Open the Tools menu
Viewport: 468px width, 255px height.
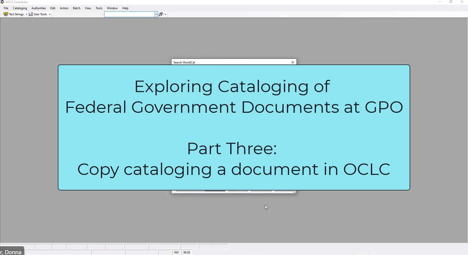[99, 8]
